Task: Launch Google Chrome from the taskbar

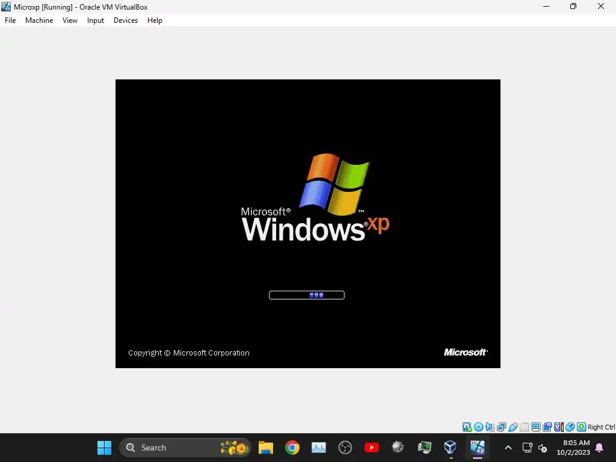Action: click(x=292, y=448)
